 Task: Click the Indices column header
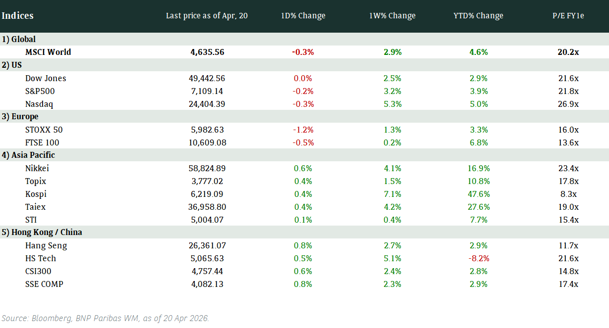18,15
